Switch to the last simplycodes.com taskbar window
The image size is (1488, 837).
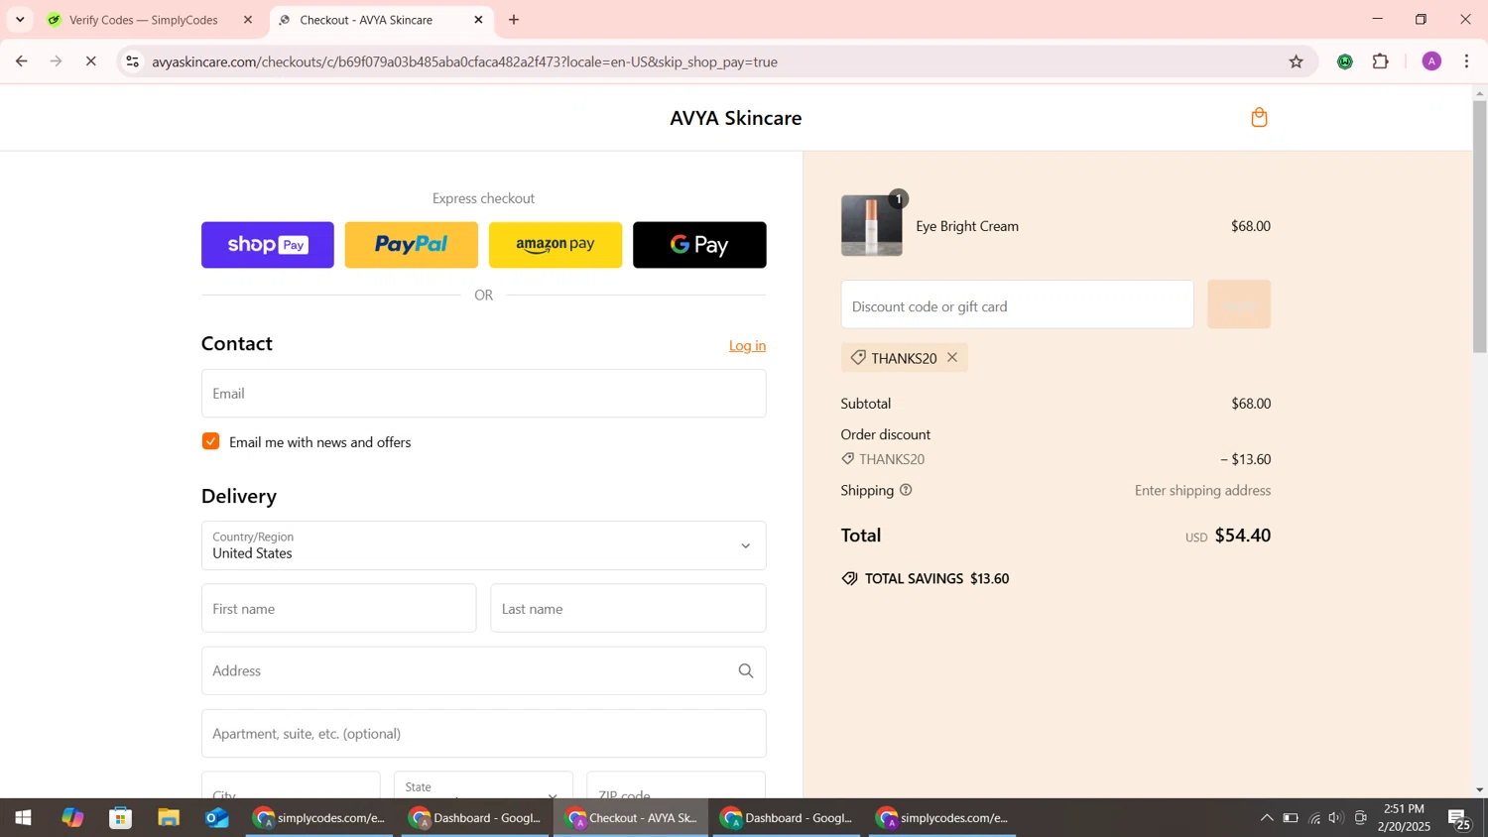tap(942, 818)
